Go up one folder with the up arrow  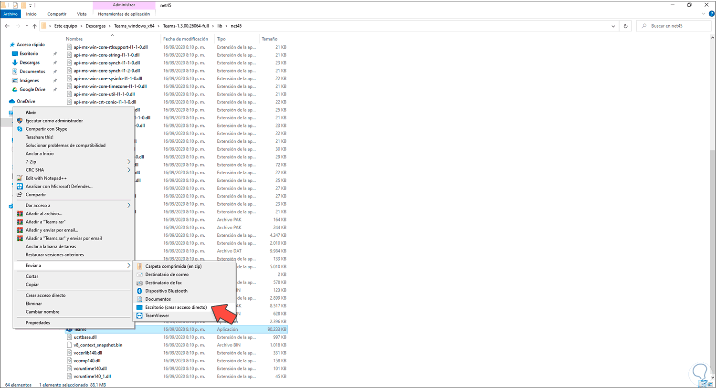34,26
